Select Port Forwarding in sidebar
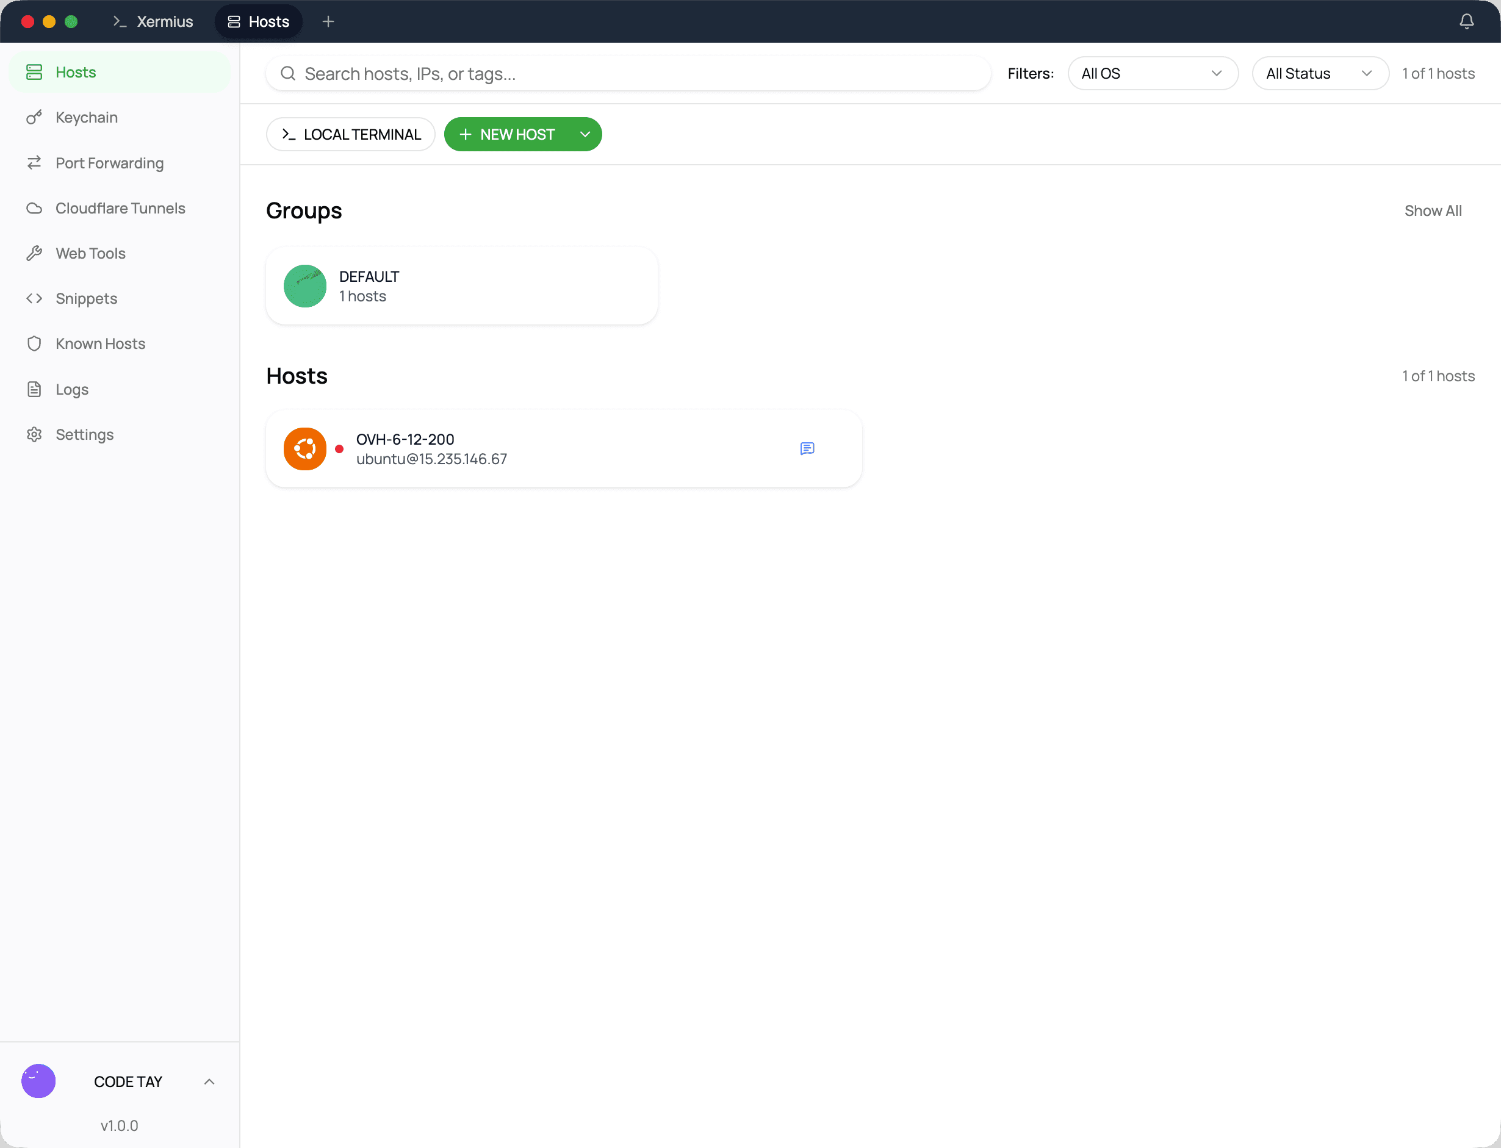Screen dimensions: 1501x1148 [109, 163]
